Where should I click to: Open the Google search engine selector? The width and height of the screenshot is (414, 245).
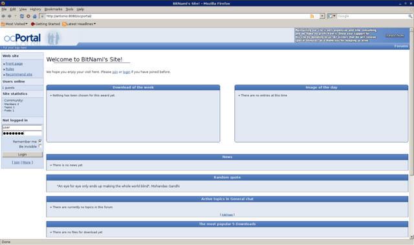coord(332,16)
